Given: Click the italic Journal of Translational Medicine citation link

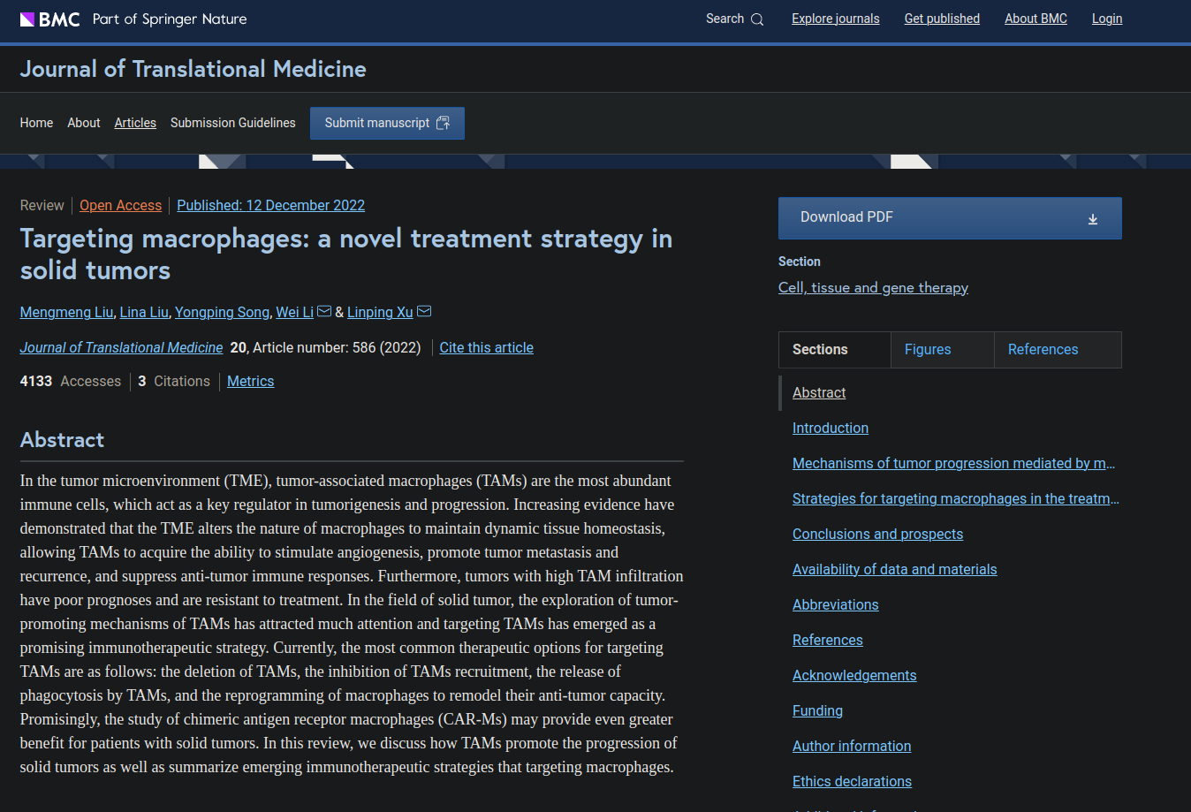Looking at the screenshot, I should (x=122, y=347).
